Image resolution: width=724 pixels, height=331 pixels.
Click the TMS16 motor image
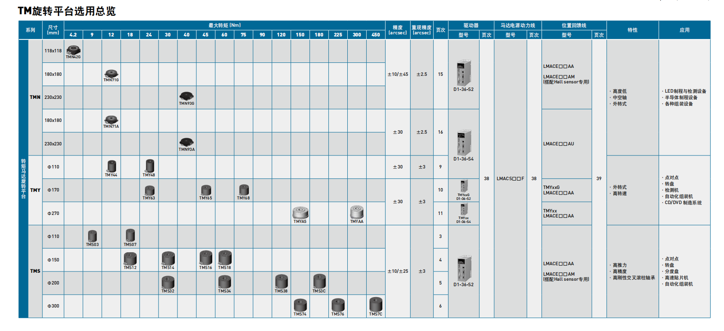point(206,258)
